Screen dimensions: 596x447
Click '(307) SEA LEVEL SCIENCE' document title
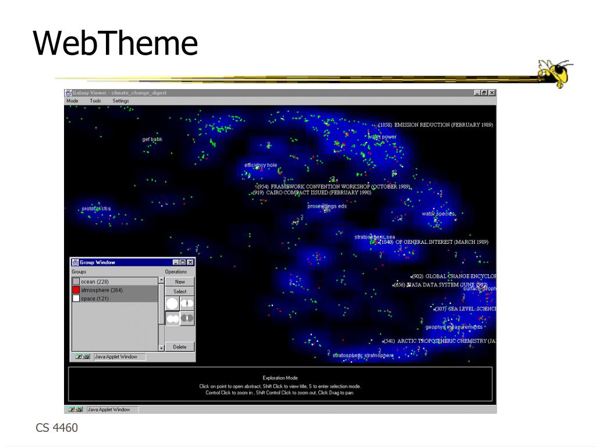466,308
